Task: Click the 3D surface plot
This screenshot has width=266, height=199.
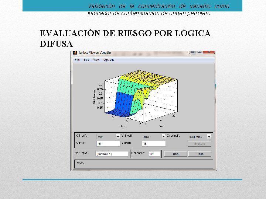Action: coord(141,97)
